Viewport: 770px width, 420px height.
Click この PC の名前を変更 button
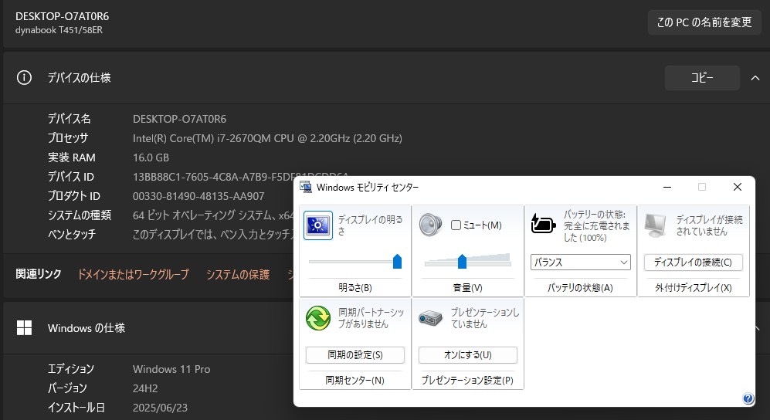point(704,22)
